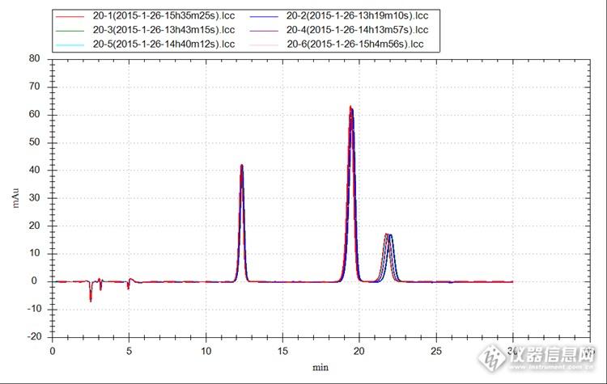Click the small peak cluster near 22 min

[x=388, y=235]
